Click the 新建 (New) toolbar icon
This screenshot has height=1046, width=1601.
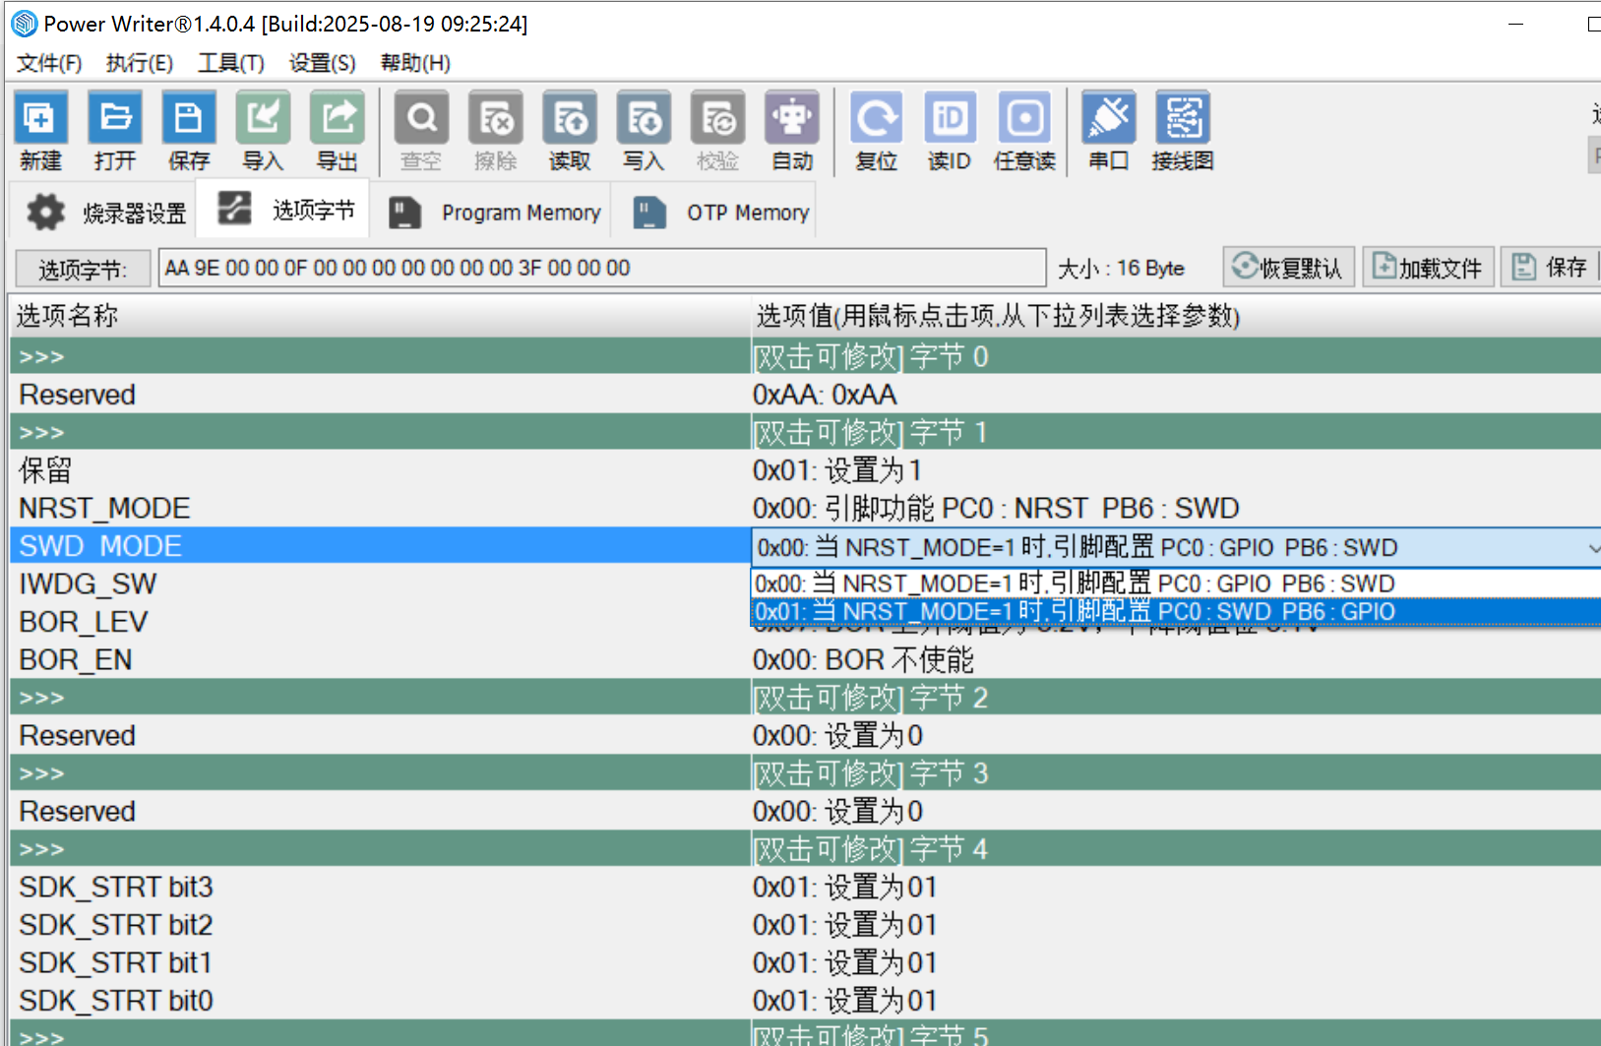tap(40, 131)
